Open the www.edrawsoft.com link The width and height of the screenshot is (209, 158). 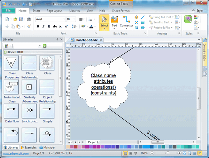coord(15,153)
